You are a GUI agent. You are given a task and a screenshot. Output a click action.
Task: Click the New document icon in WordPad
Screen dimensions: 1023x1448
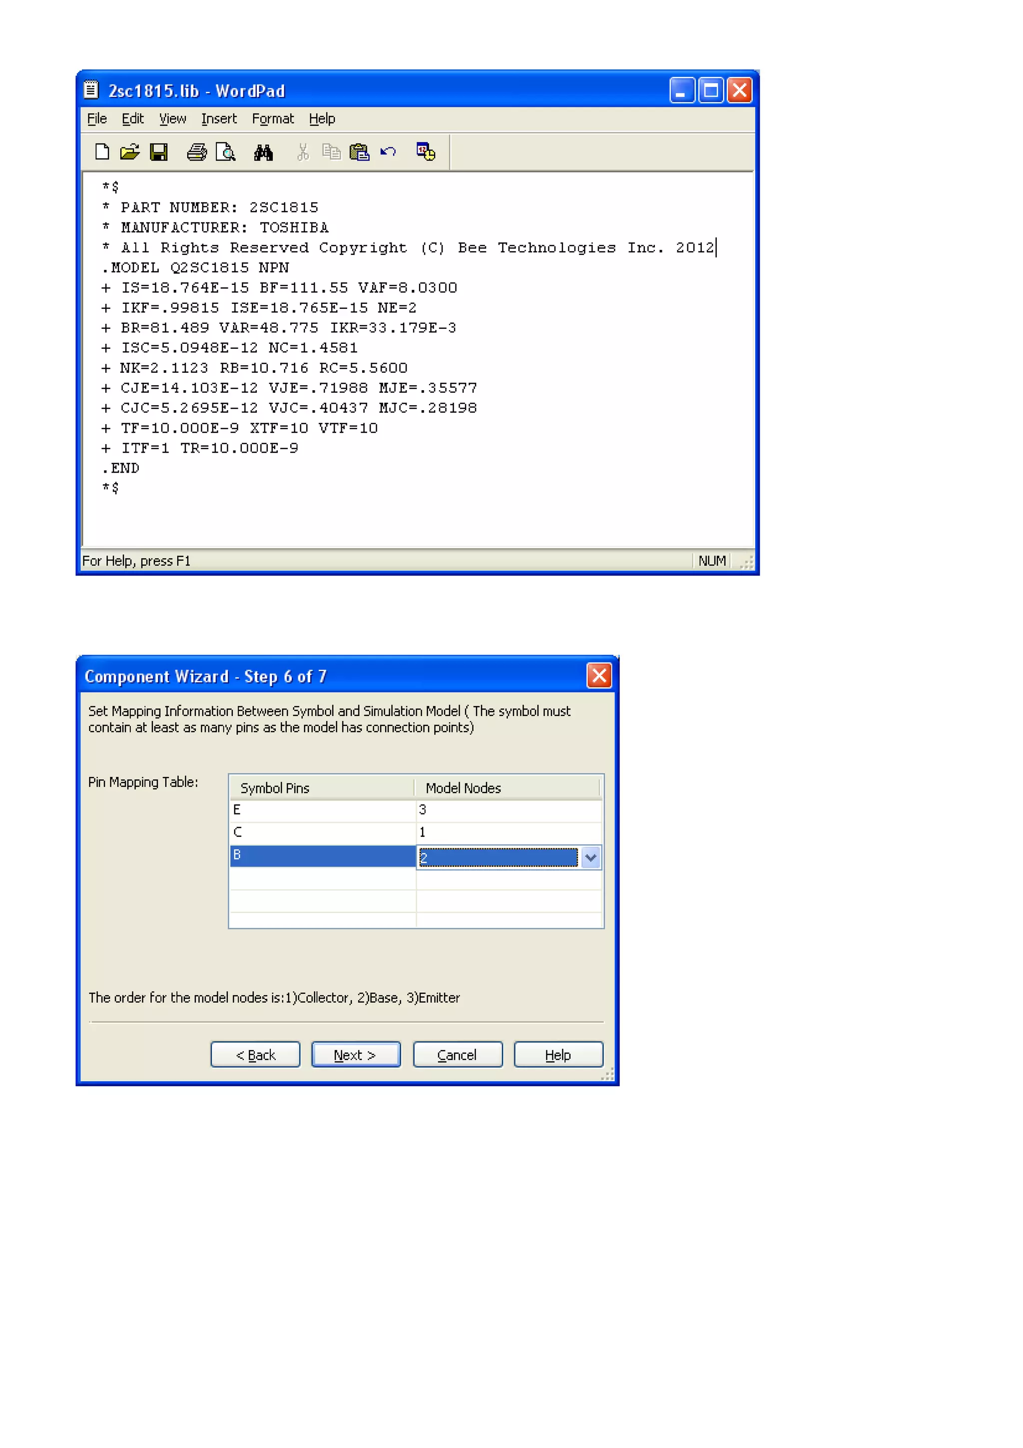click(x=101, y=152)
